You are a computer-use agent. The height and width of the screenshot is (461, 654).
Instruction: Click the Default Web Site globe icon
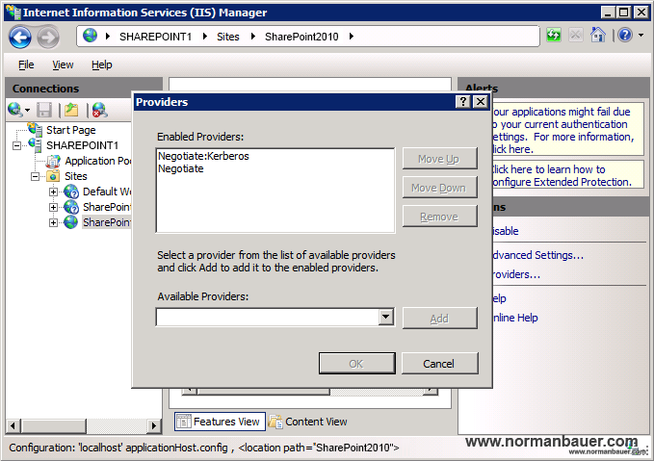(x=71, y=192)
